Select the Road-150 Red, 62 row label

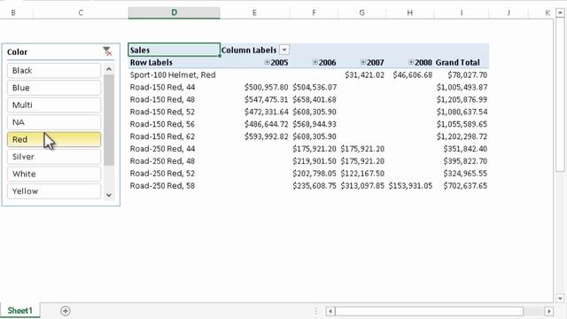tap(162, 136)
